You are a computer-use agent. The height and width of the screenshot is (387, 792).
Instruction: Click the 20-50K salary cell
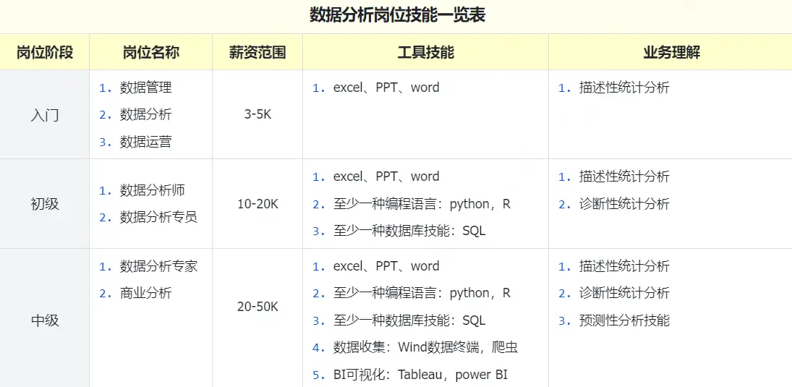tap(257, 307)
